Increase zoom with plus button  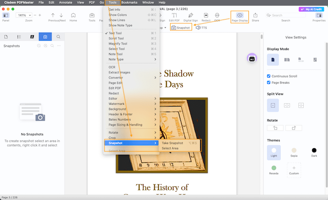coord(40,15)
